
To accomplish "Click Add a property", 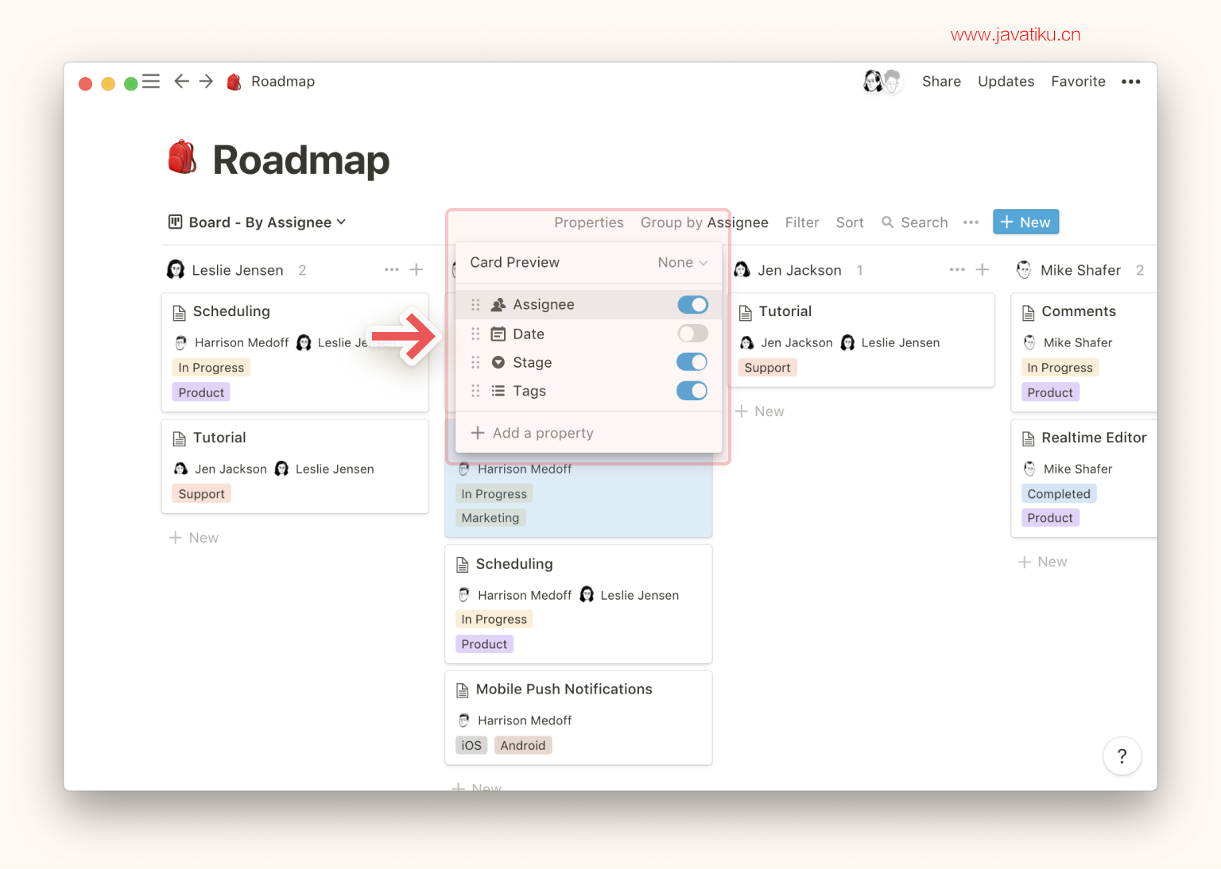I will coord(533,433).
